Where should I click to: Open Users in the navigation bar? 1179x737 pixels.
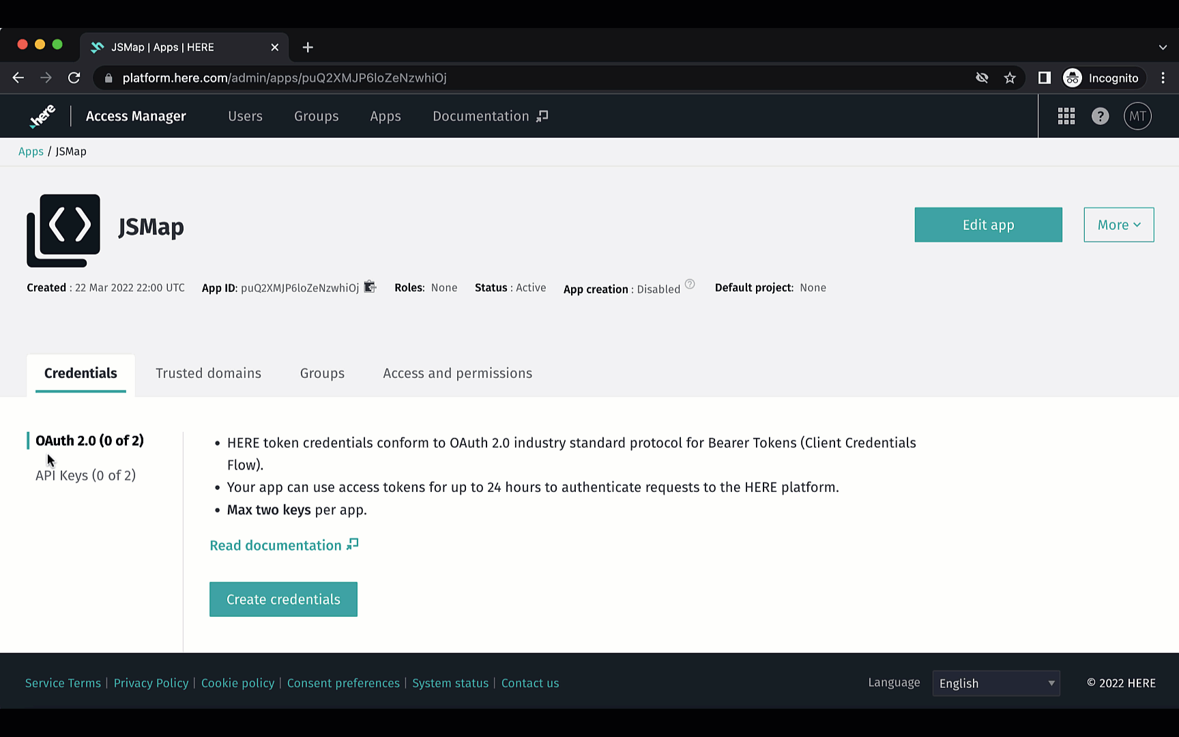point(245,116)
